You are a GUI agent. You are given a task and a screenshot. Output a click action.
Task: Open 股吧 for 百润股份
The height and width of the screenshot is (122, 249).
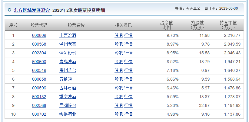119,105
